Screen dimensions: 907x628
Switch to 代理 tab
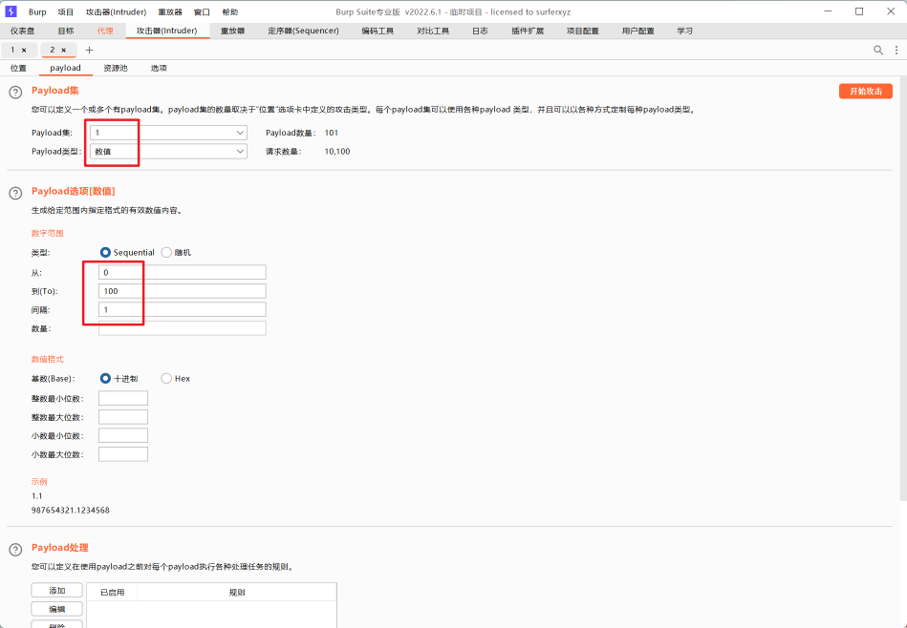pos(105,31)
